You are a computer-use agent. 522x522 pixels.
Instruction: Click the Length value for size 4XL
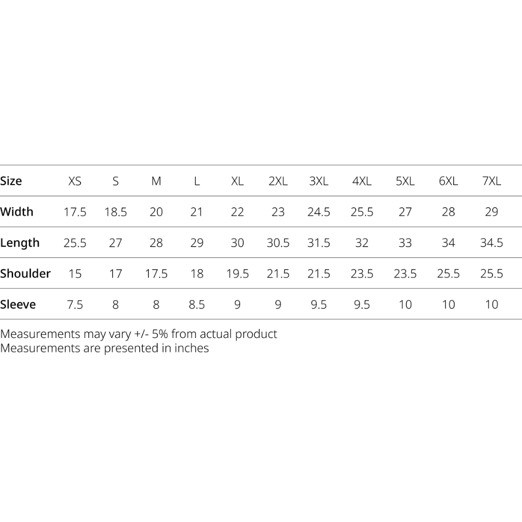tap(361, 243)
